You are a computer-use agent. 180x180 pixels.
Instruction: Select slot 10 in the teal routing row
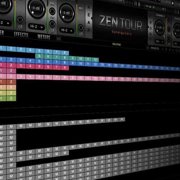pos(81,59)
